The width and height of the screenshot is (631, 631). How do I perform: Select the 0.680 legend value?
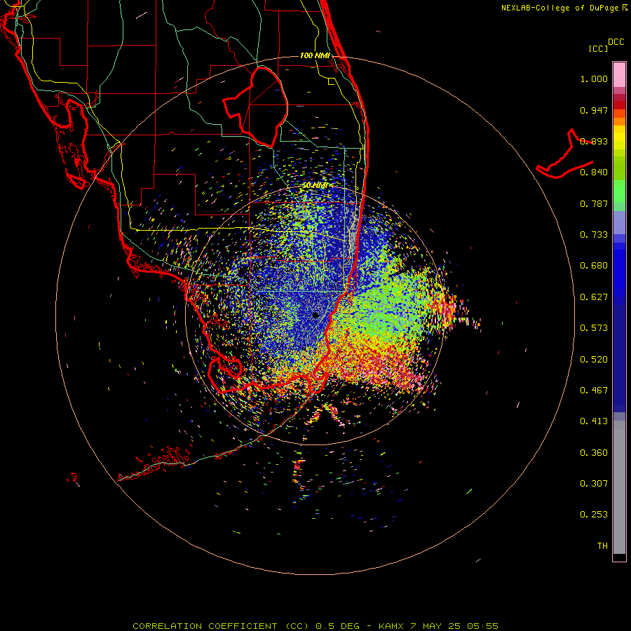click(594, 266)
